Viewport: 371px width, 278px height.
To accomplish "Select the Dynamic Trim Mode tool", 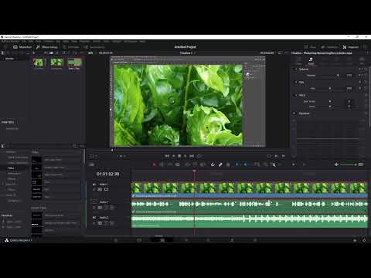I will pyautogui.click(x=170, y=164).
